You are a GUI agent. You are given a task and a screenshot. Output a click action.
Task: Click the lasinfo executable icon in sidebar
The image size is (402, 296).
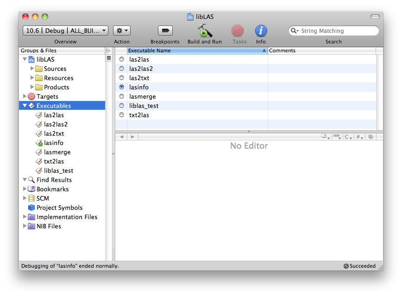[39, 143]
